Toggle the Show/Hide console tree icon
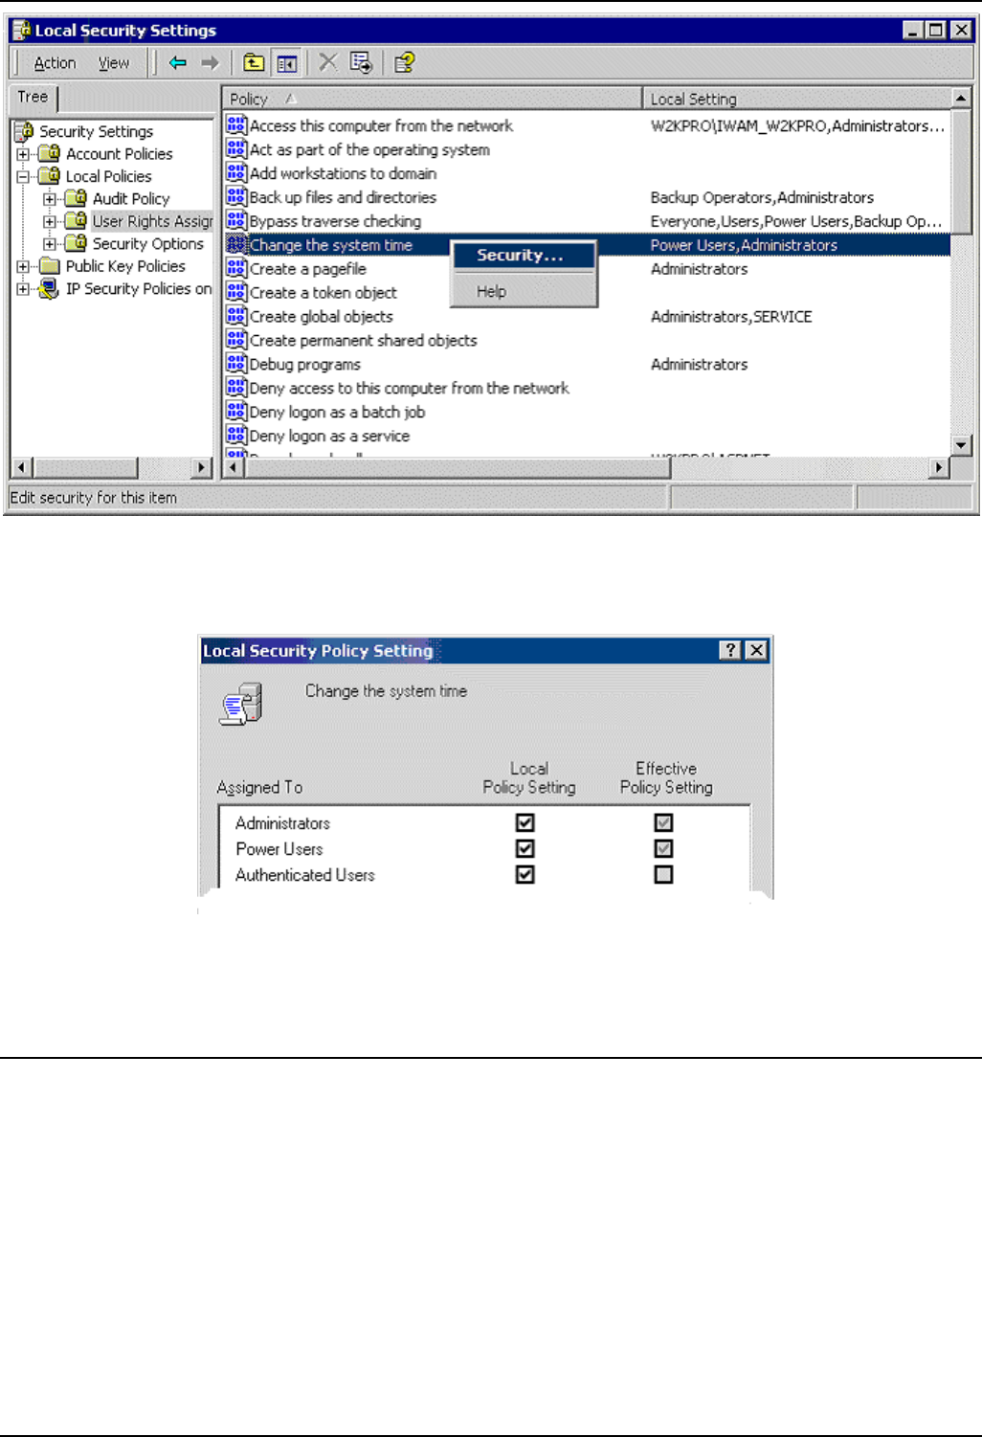Screen dimensions: 982x1437 click(x=286, y=63)
